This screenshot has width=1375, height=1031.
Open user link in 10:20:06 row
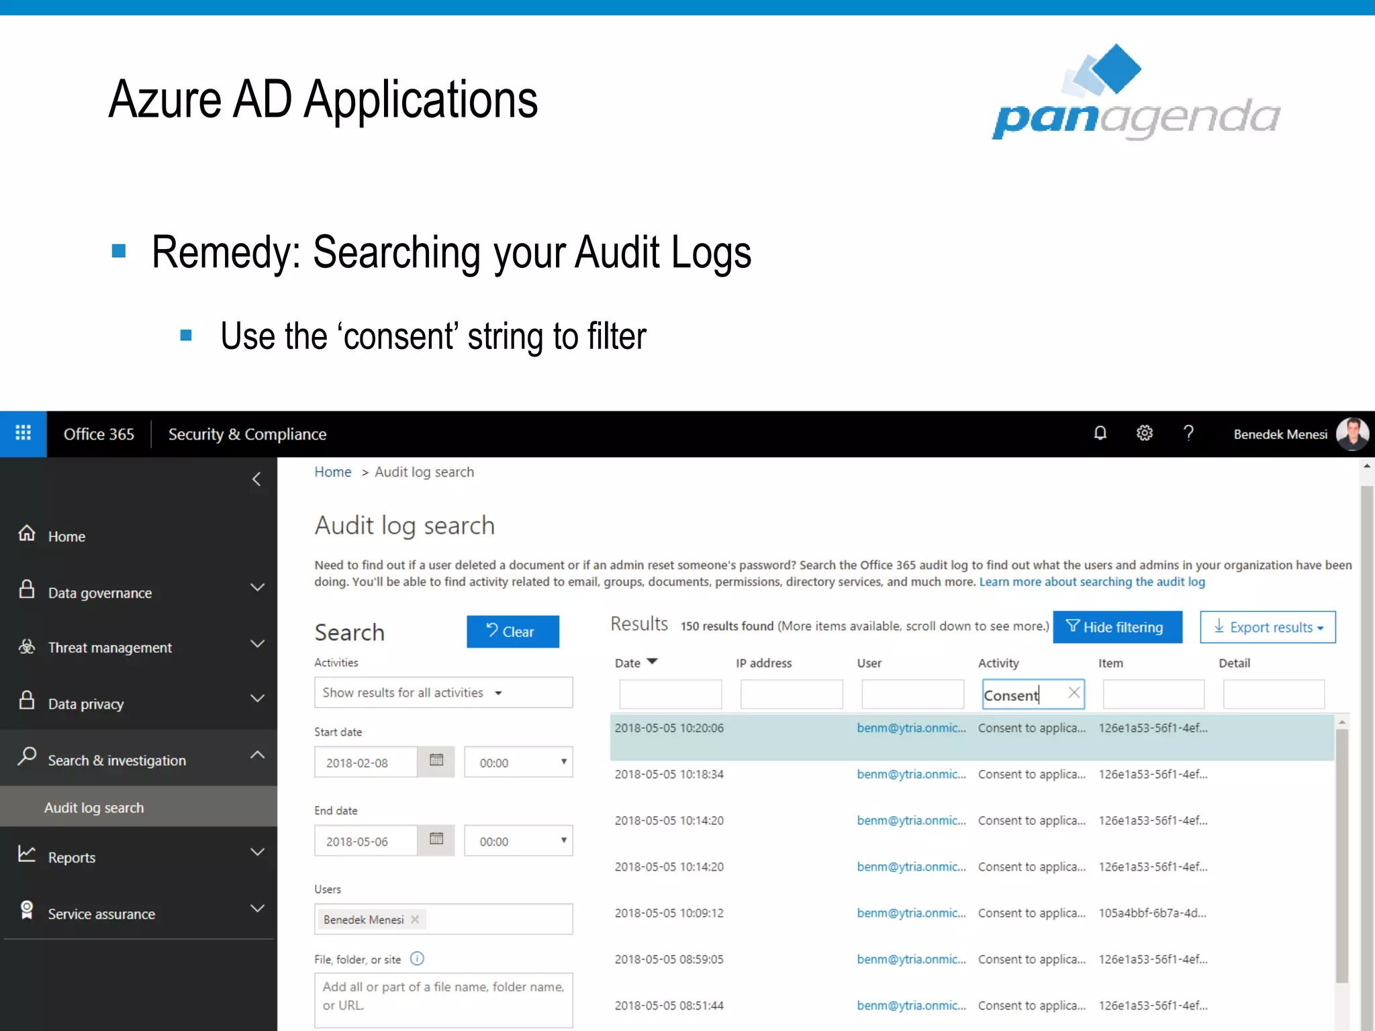pyautogui.click(x=911, y=728)
